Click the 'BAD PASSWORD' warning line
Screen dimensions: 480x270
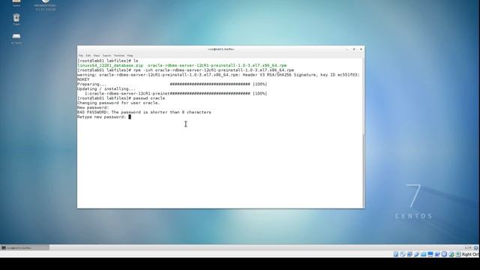(x=144, y=112)
